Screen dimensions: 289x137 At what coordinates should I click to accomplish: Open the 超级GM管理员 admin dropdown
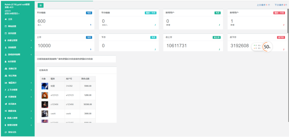12,13
